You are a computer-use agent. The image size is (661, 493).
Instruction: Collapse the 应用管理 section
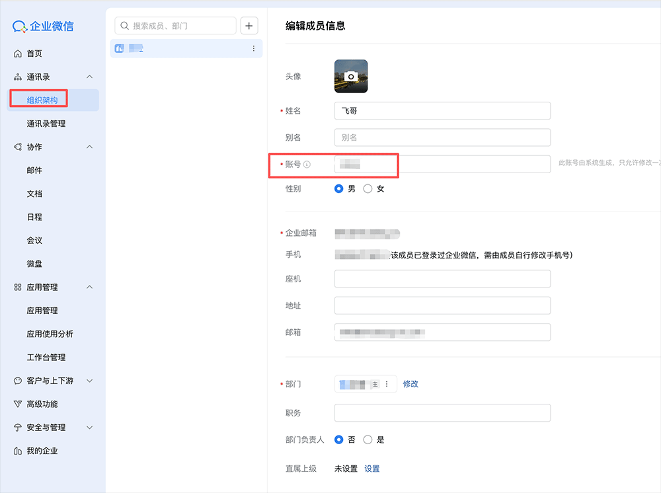(90, 287)
